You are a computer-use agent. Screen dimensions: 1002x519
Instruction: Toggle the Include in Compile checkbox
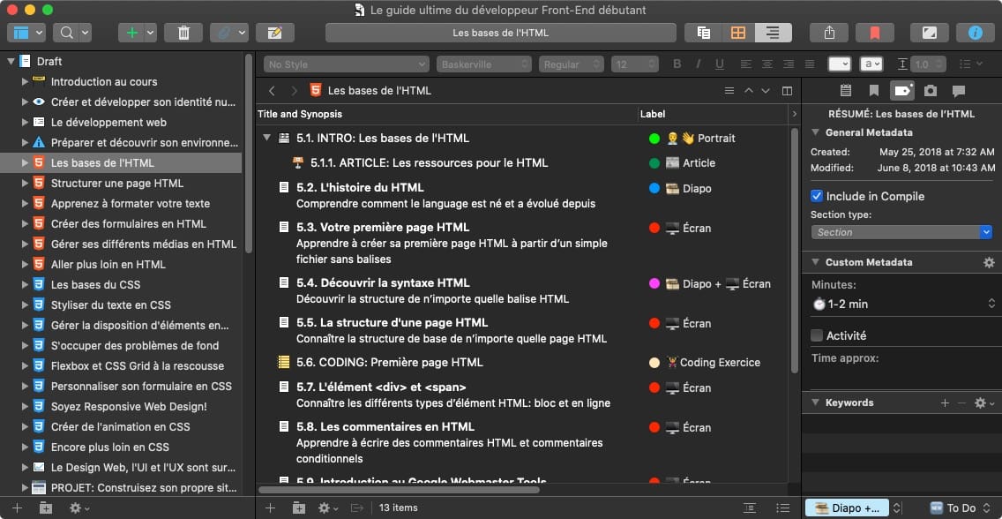pyautogui.click(x=817, y=196)
